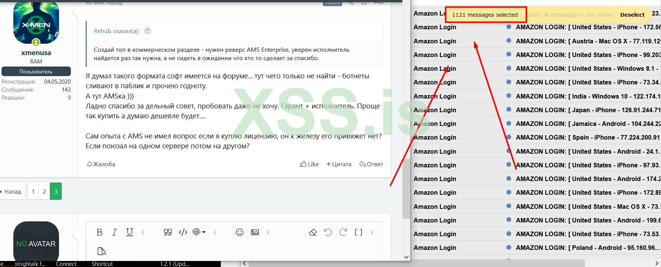Click the reactions count 9

point(69,98)
